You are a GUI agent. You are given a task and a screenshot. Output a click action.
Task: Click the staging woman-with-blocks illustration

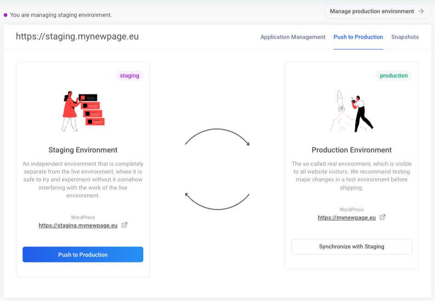[83, 111]
